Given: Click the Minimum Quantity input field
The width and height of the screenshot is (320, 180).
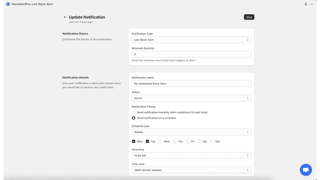Looking at the screenshot, I should [x=191, y=54].
